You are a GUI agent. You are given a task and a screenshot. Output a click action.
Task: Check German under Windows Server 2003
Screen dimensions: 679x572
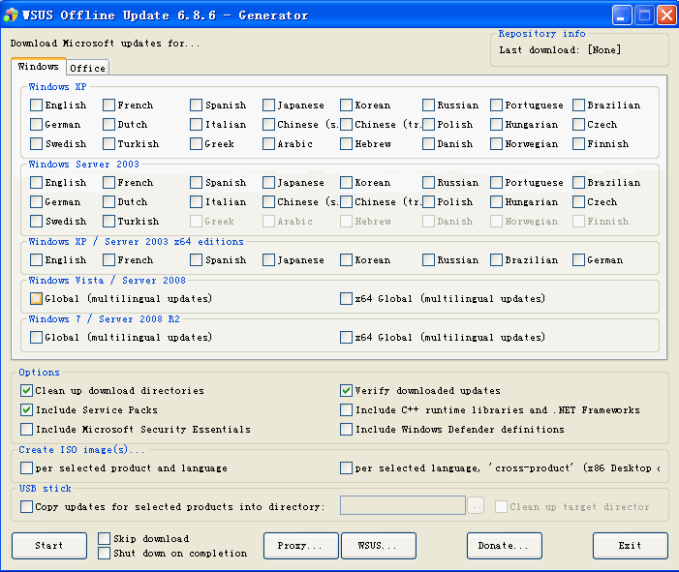(37, 202)
